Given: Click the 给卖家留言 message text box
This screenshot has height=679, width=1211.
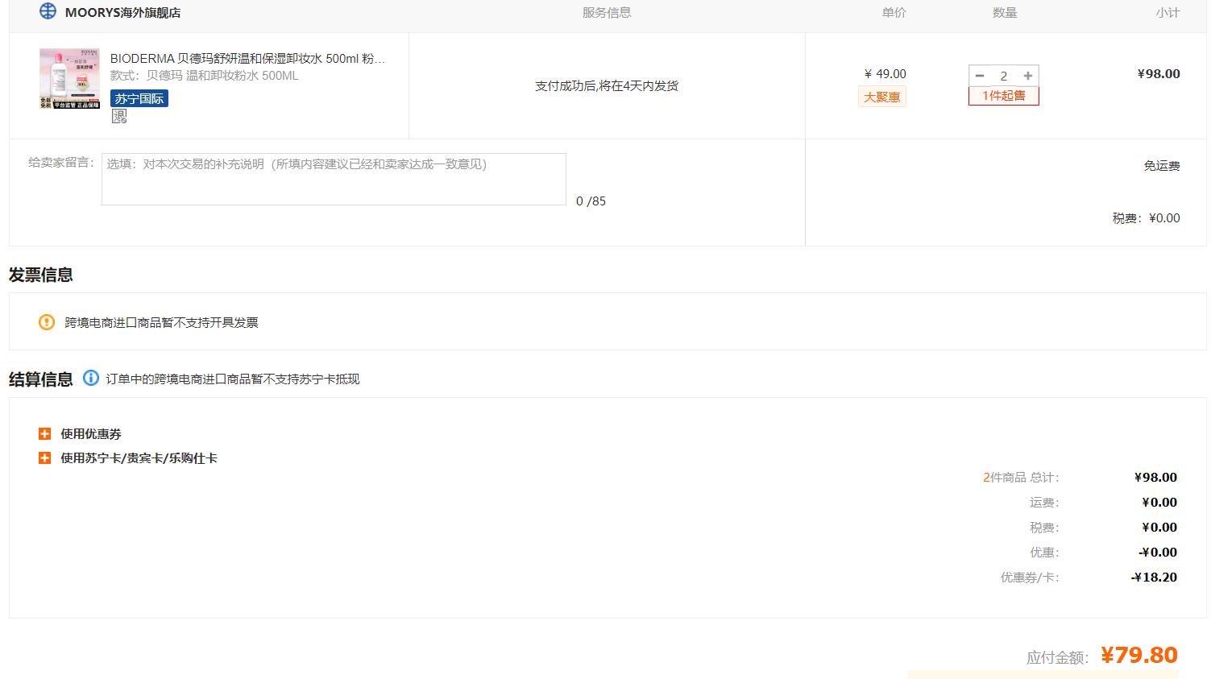Looking at the screenshot, I should [334, 179].
